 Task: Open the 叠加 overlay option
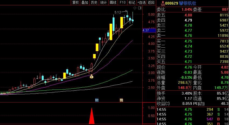point(85,2)
